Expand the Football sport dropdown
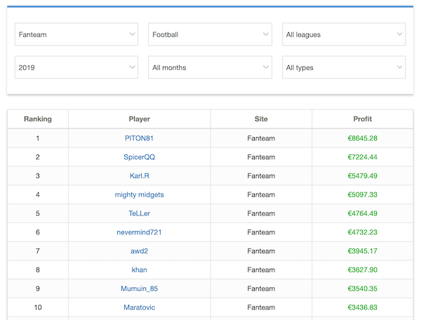This screenshot has height=320, width=421. pos(210,34)
